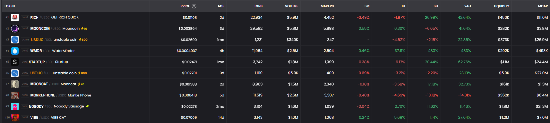
Task: Click RICH price $0.01108
Action: [190, 17]
